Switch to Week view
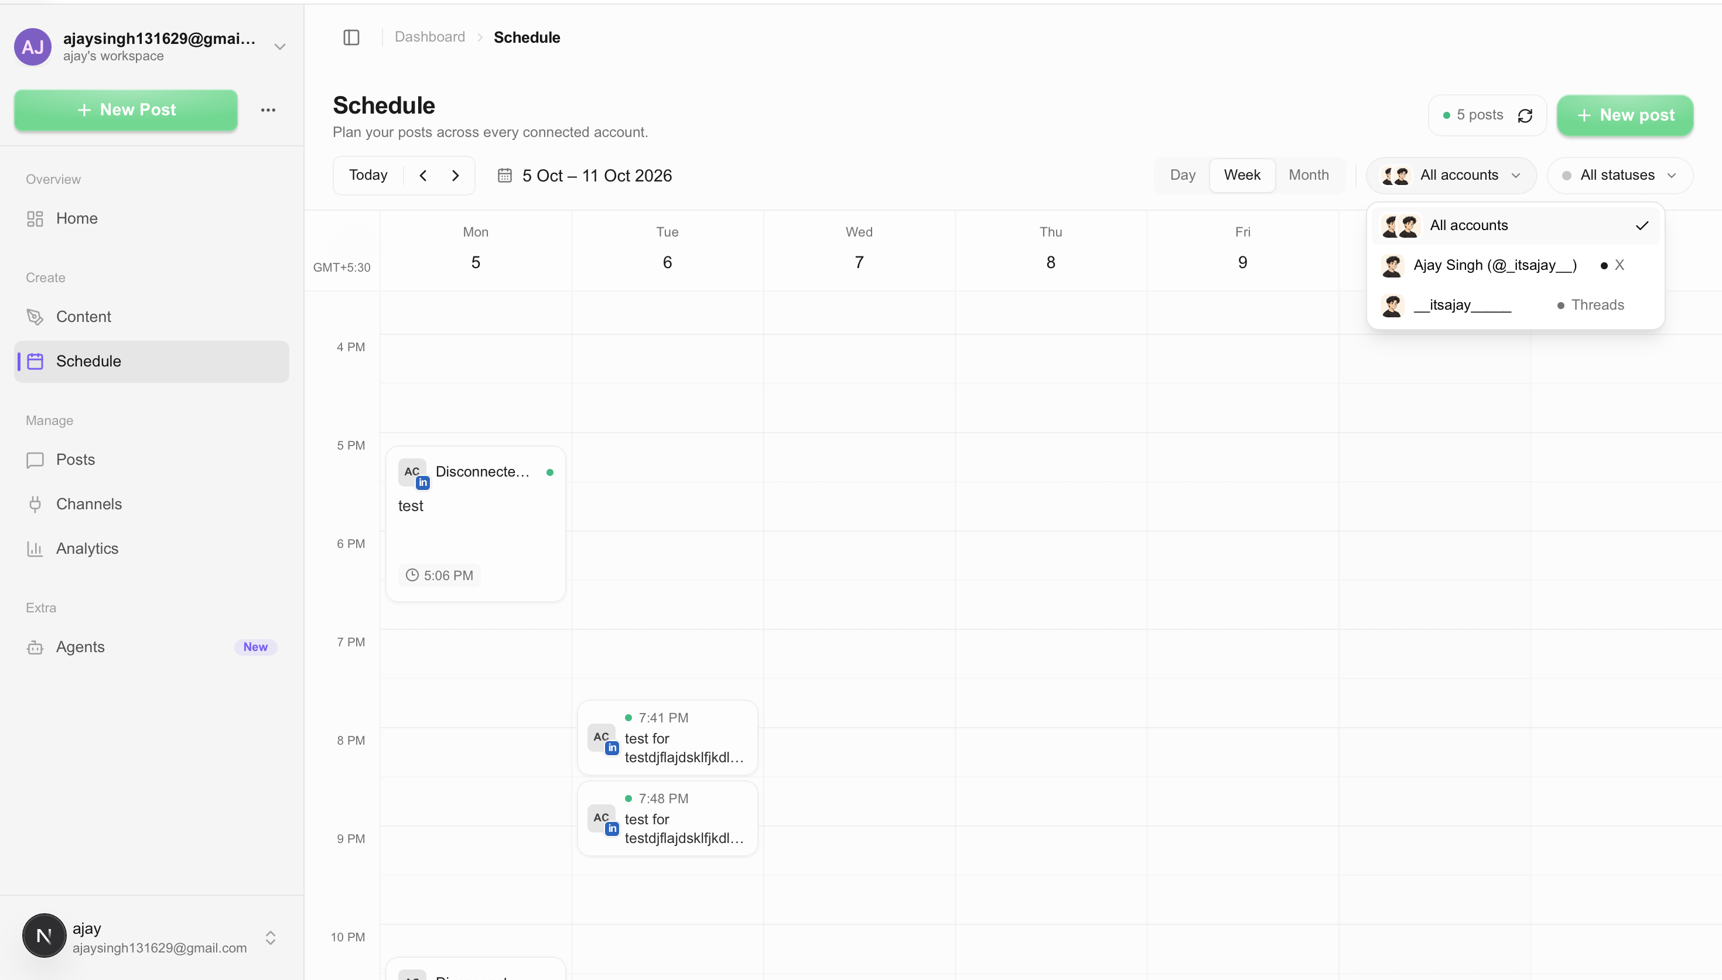 click(1242, 176)
